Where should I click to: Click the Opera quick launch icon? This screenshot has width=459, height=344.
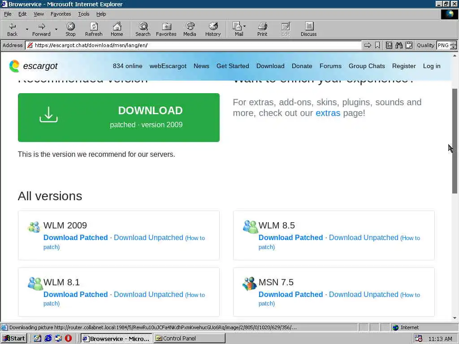tap(68, 339)
